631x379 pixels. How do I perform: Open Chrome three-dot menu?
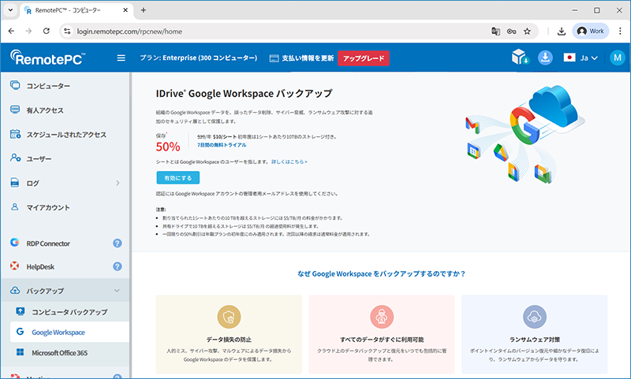pyautogui.click(x=620, y=32)
